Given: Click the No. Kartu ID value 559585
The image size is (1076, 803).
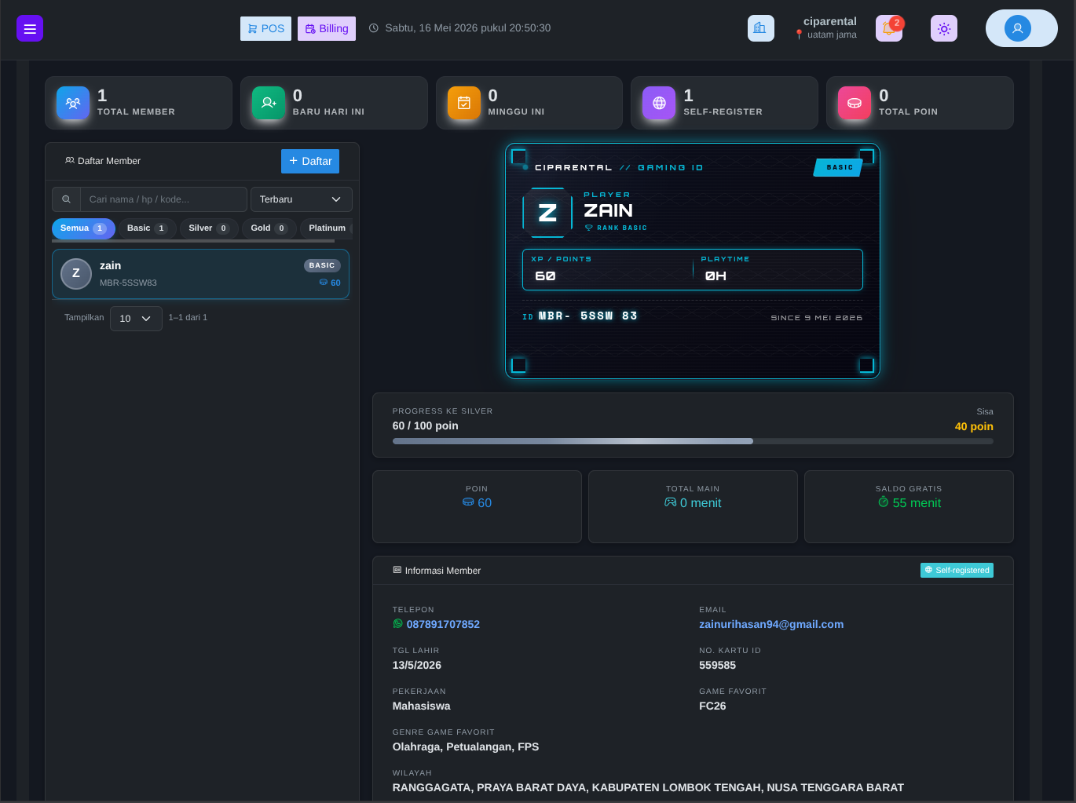Looking at the screenshot, I should [718, 665].
